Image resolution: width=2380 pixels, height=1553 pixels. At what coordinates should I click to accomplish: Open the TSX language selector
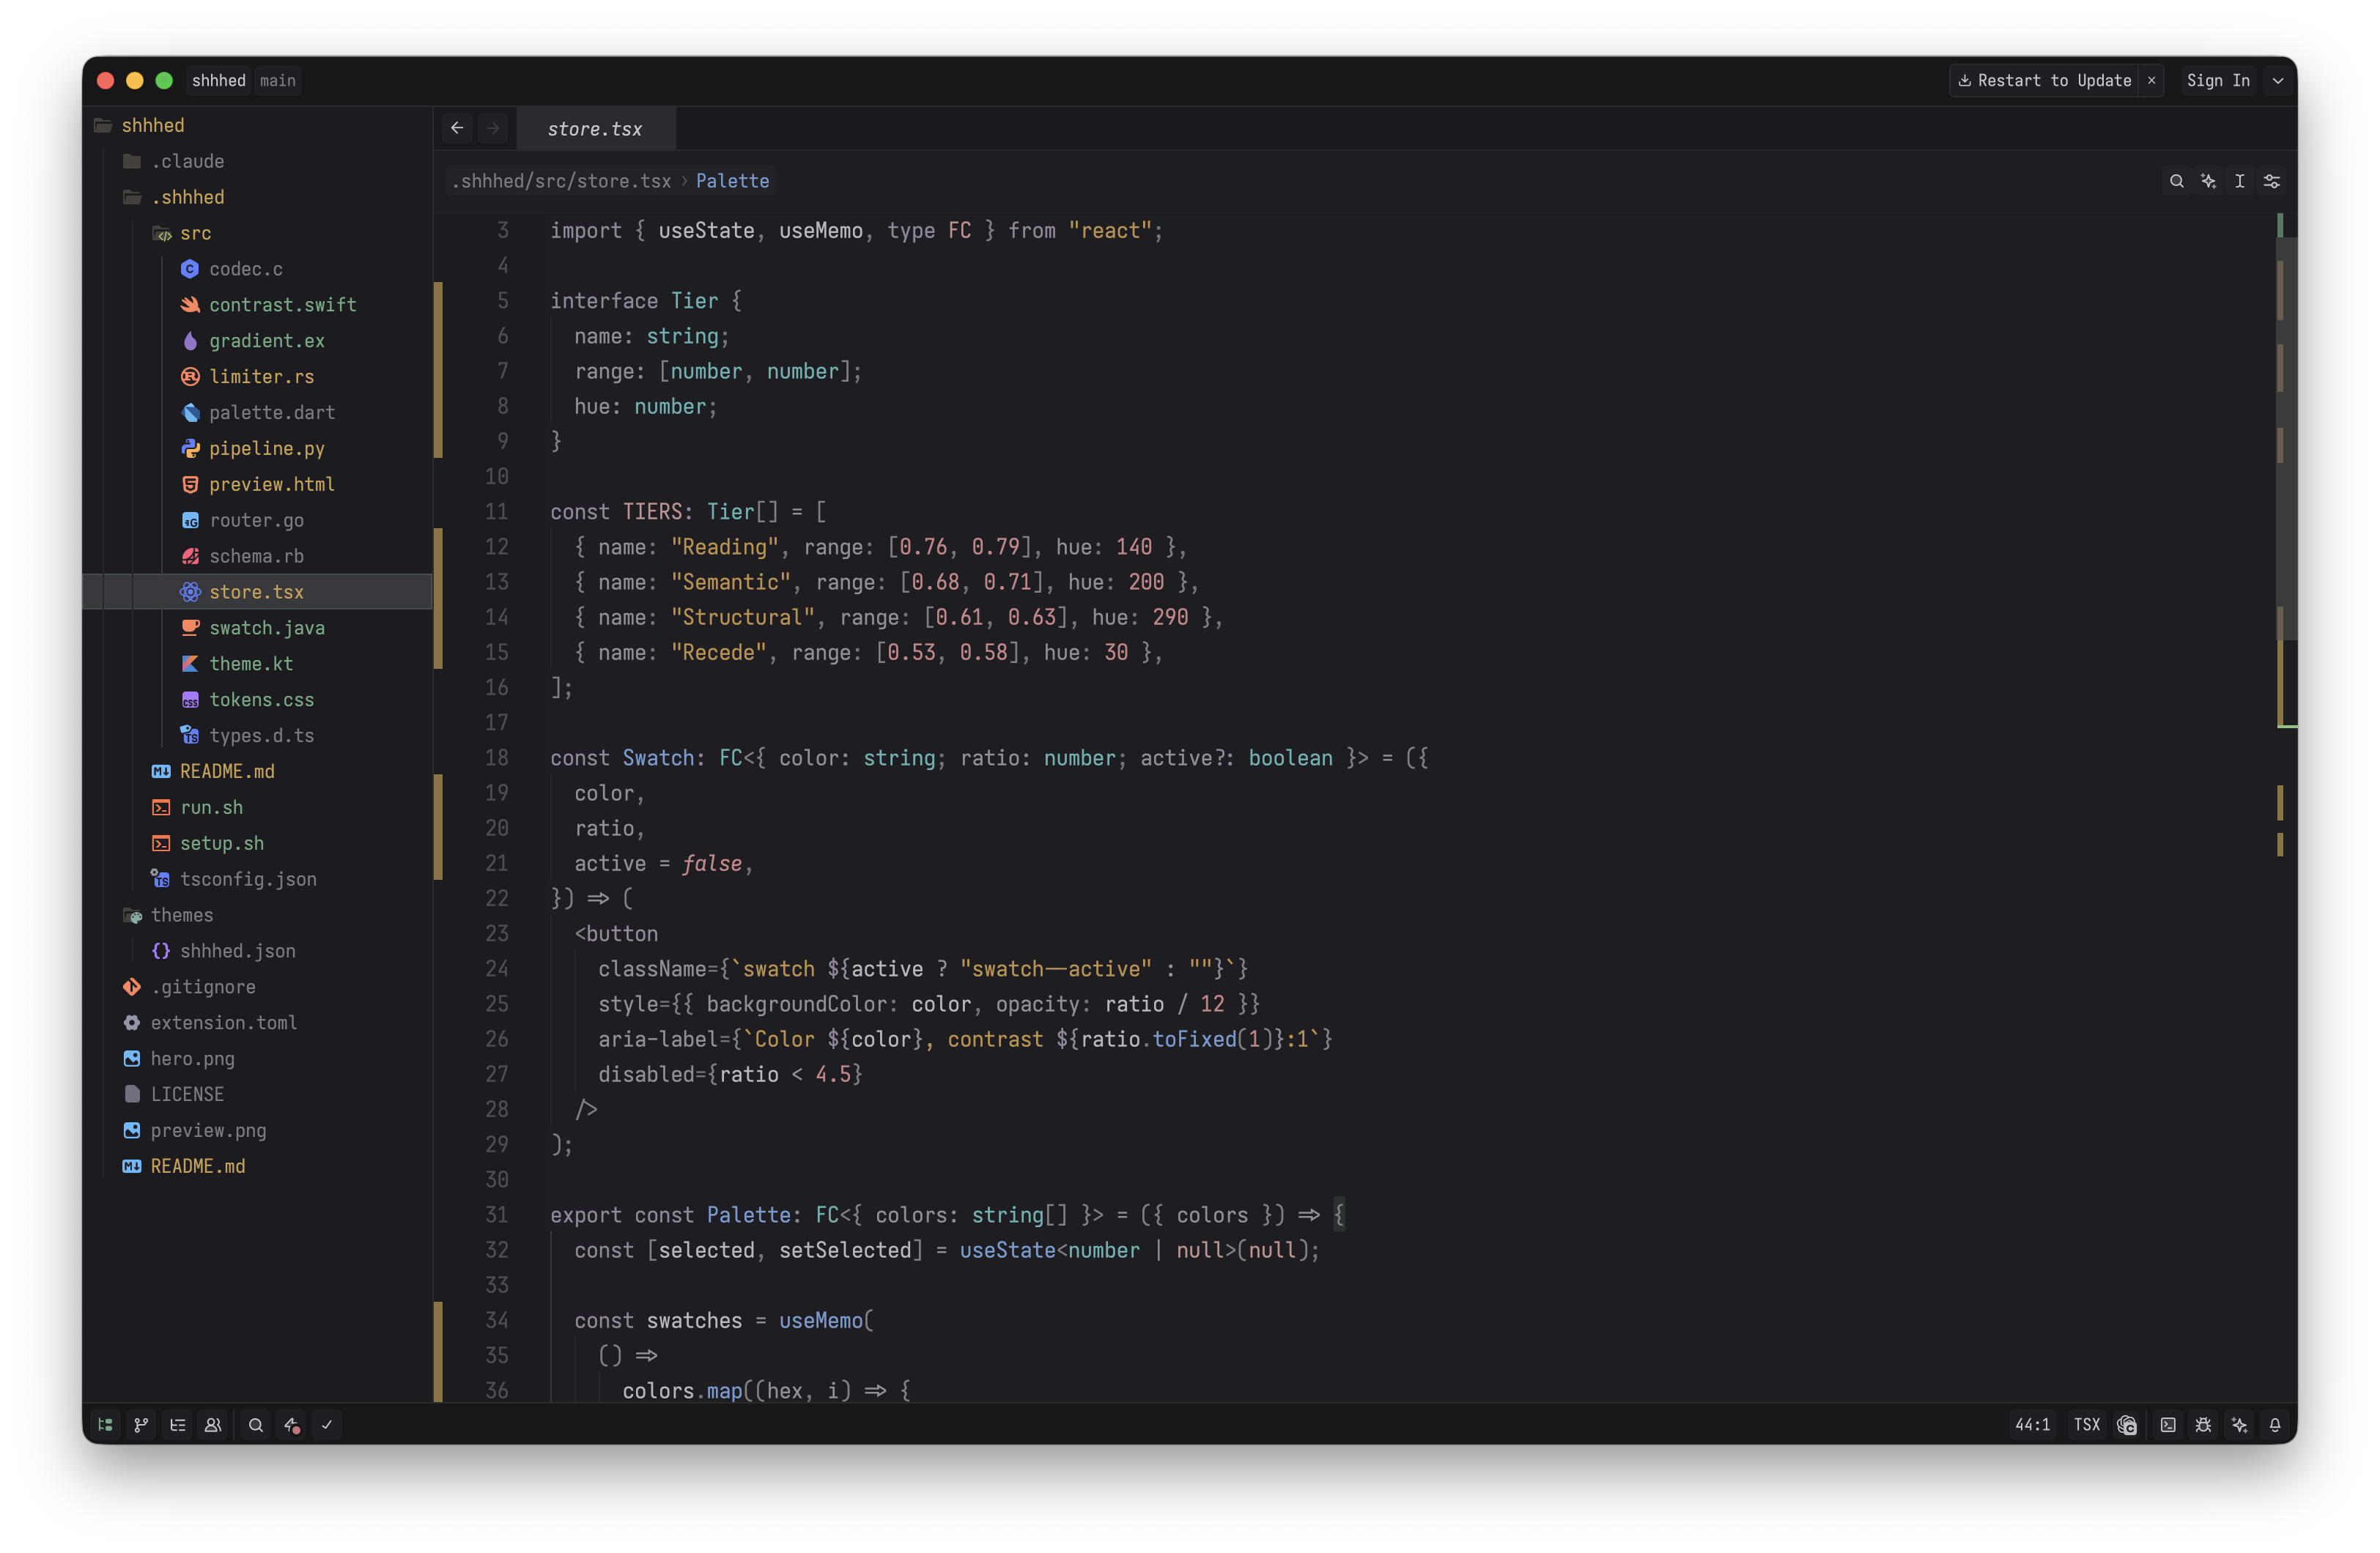click(x=2087, y=1425)
